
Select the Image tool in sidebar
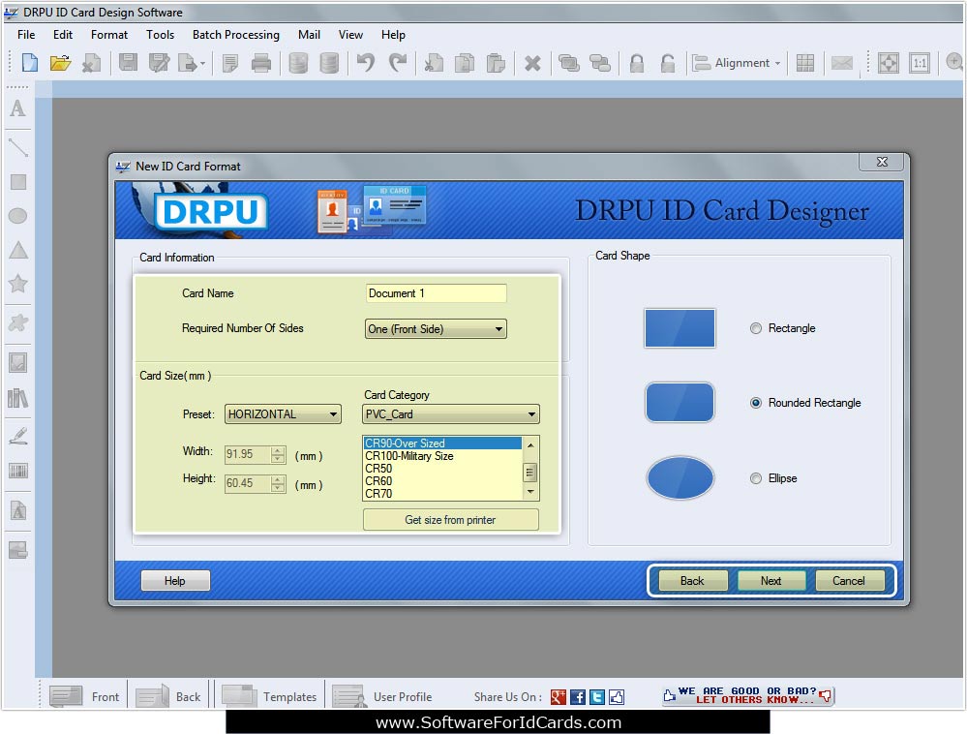coord(17,363)
